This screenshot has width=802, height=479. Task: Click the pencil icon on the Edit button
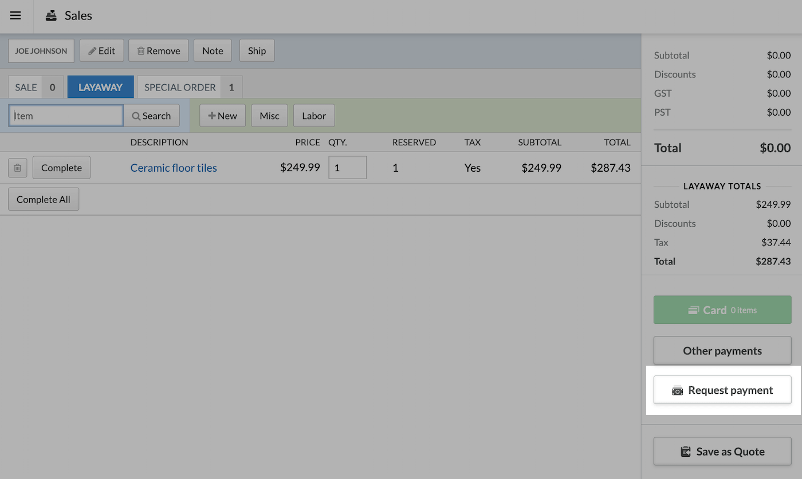tap(93, 50)
